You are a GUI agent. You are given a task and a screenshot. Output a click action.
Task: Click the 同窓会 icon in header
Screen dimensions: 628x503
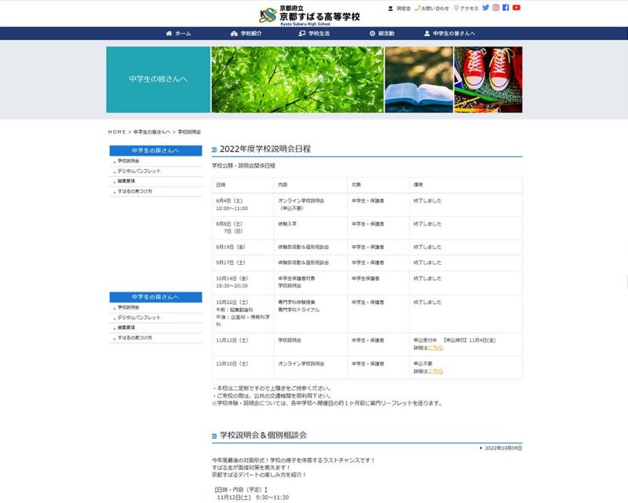[x=391, y=8]
